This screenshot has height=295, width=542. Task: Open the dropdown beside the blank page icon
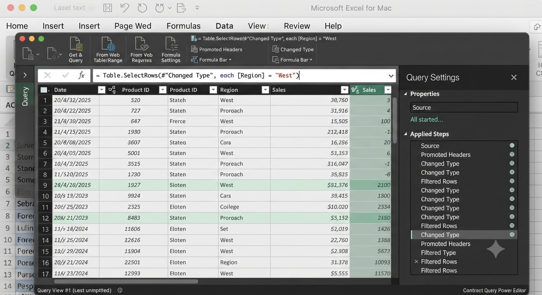point(38,55)
